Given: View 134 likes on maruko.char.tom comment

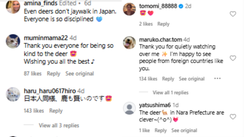Looking at the screenshot, I should pyautogui.click(x=148, y=79).
